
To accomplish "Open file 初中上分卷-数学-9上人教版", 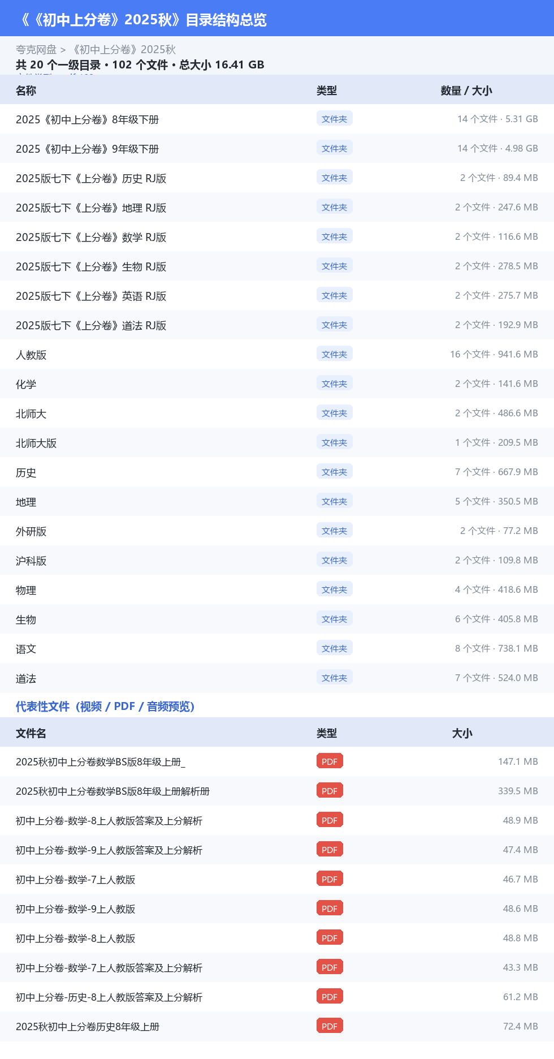I will (75, 909).
